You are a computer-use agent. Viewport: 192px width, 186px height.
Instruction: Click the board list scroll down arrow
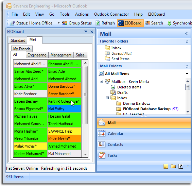click(x=85, y=154)
